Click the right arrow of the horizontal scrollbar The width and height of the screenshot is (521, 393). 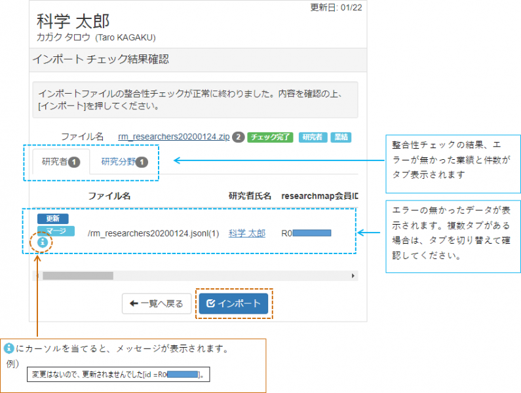coord(354,276)
